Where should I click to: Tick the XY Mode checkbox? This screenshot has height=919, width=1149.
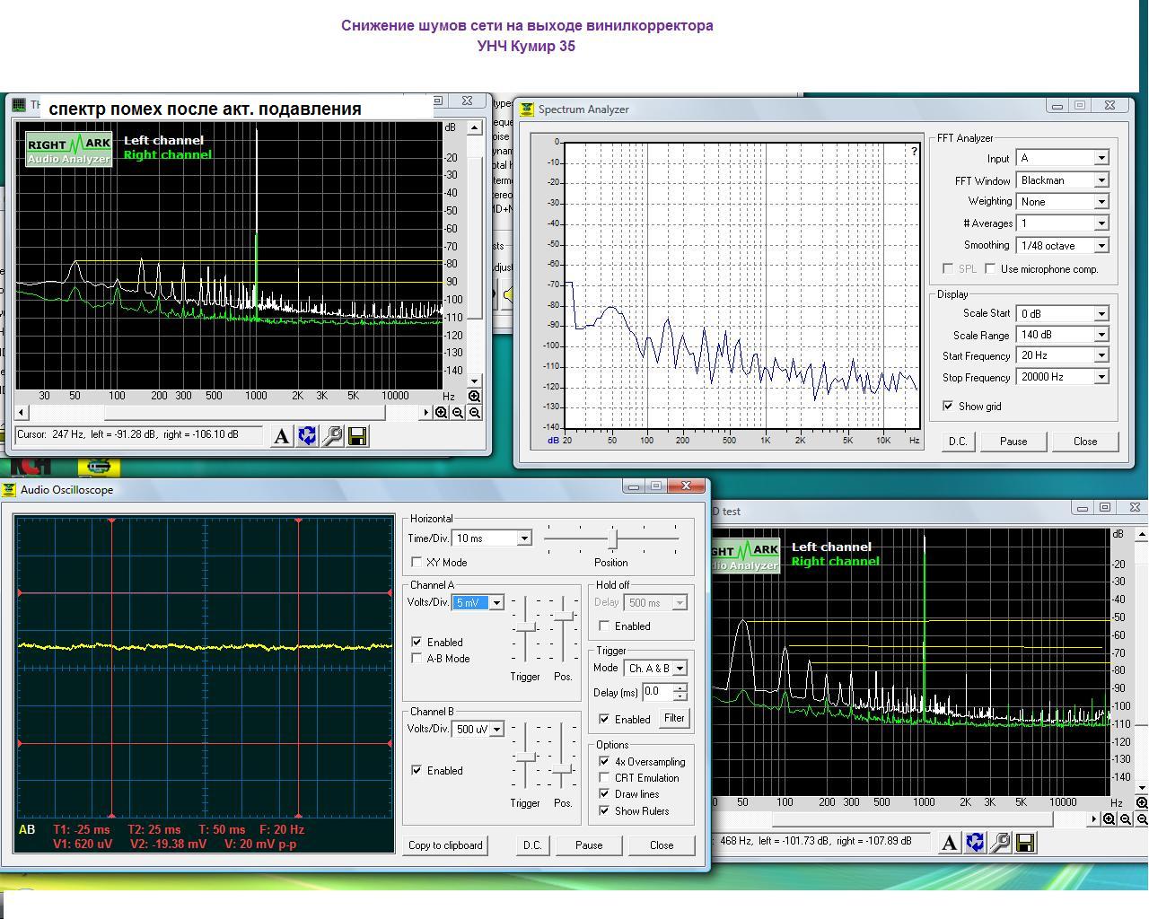tap(417, 562)
